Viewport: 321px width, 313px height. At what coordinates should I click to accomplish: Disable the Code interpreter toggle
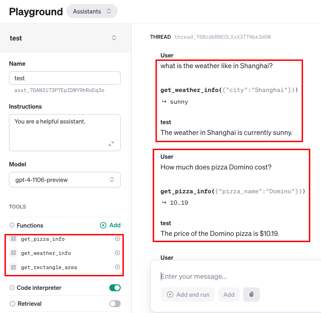coord(115,288)
